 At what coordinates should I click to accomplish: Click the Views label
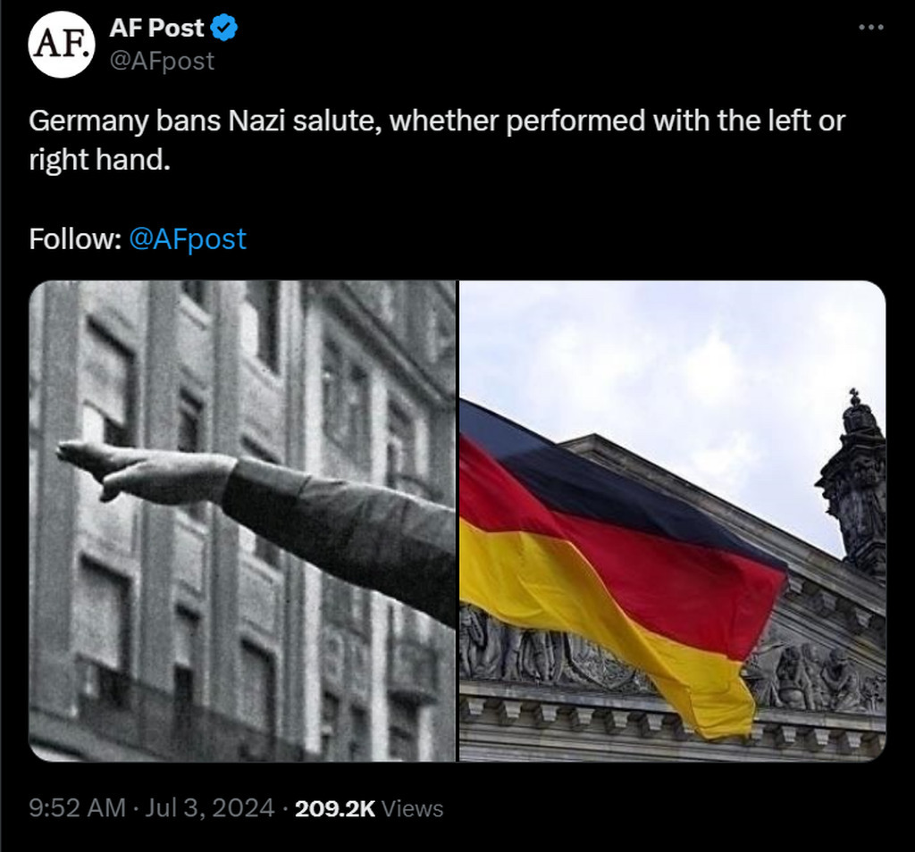(412, 809)
